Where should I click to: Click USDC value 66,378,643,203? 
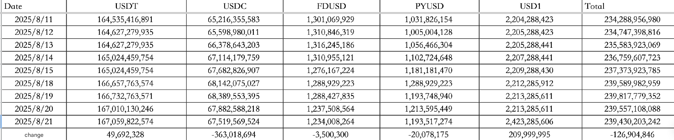pos(234,45)
